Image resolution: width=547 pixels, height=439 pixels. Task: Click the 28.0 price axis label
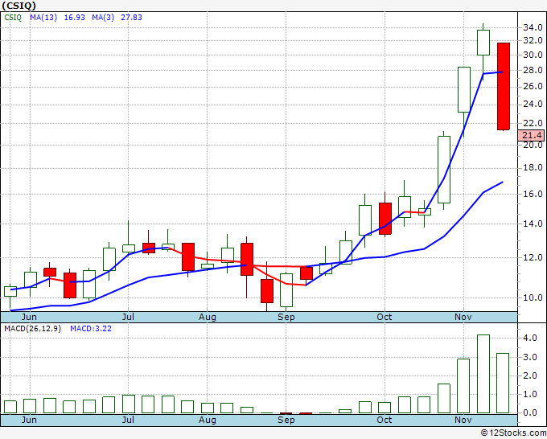click(533, 70)
